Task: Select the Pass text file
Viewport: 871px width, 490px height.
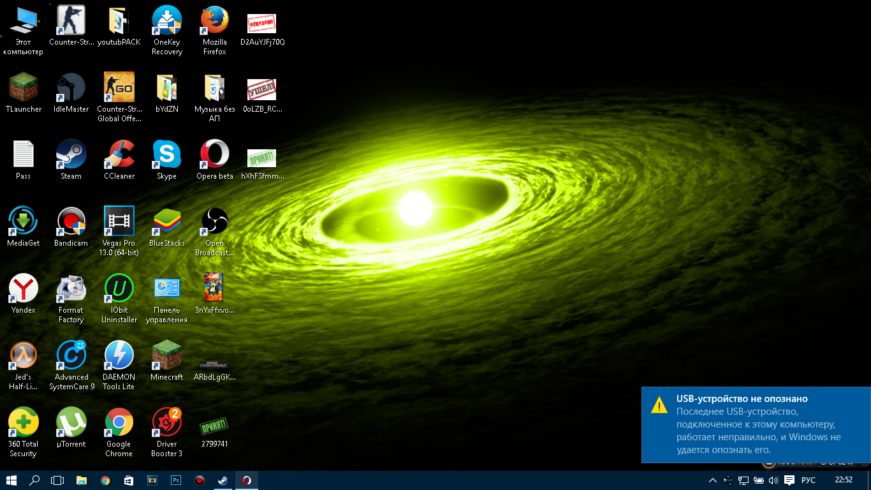Action: click(24, 155)
